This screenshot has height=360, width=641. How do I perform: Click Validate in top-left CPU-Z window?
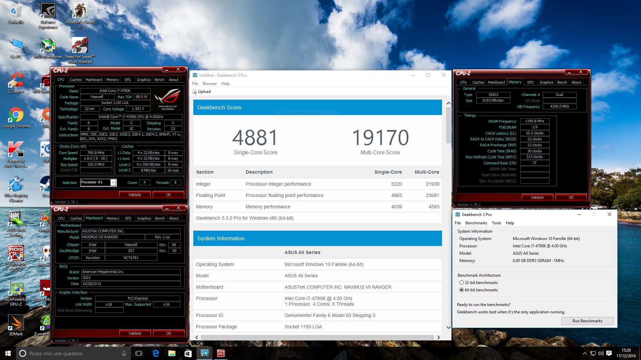pyautogui.click(x=135, y=195)
